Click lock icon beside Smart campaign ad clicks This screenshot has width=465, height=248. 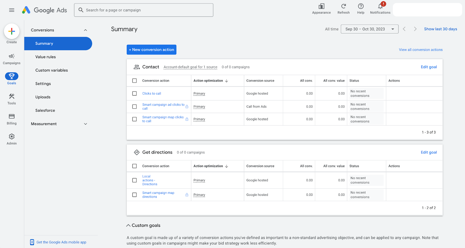click(x=187, y=107)
